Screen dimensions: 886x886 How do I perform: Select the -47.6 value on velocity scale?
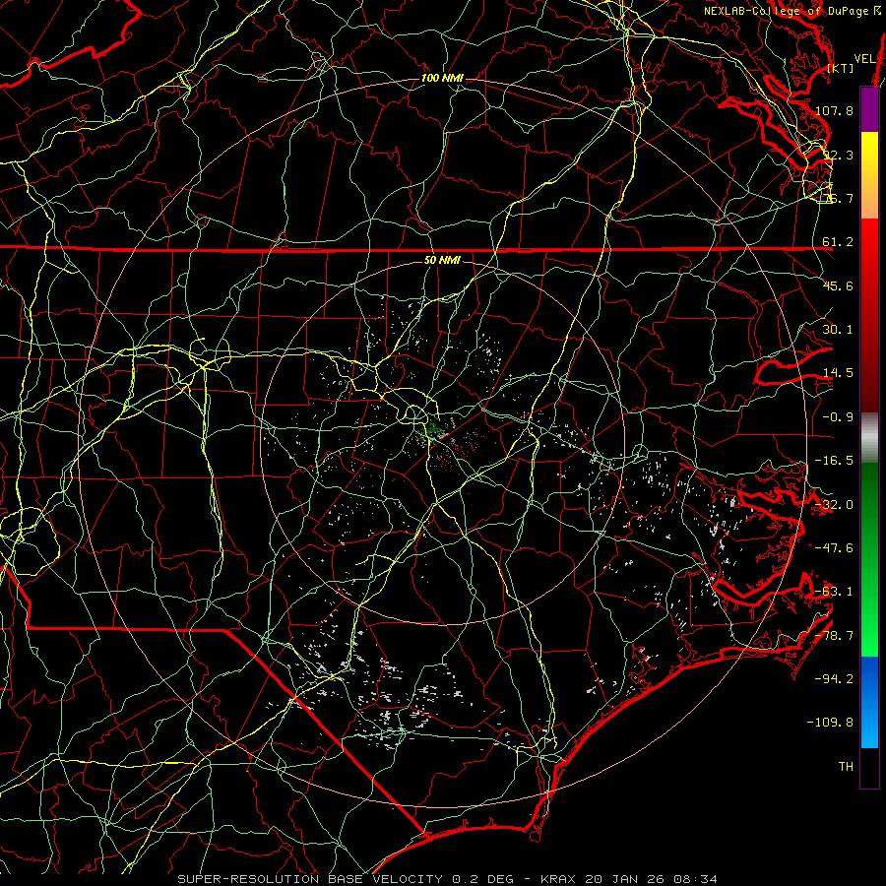coord(835,548)
